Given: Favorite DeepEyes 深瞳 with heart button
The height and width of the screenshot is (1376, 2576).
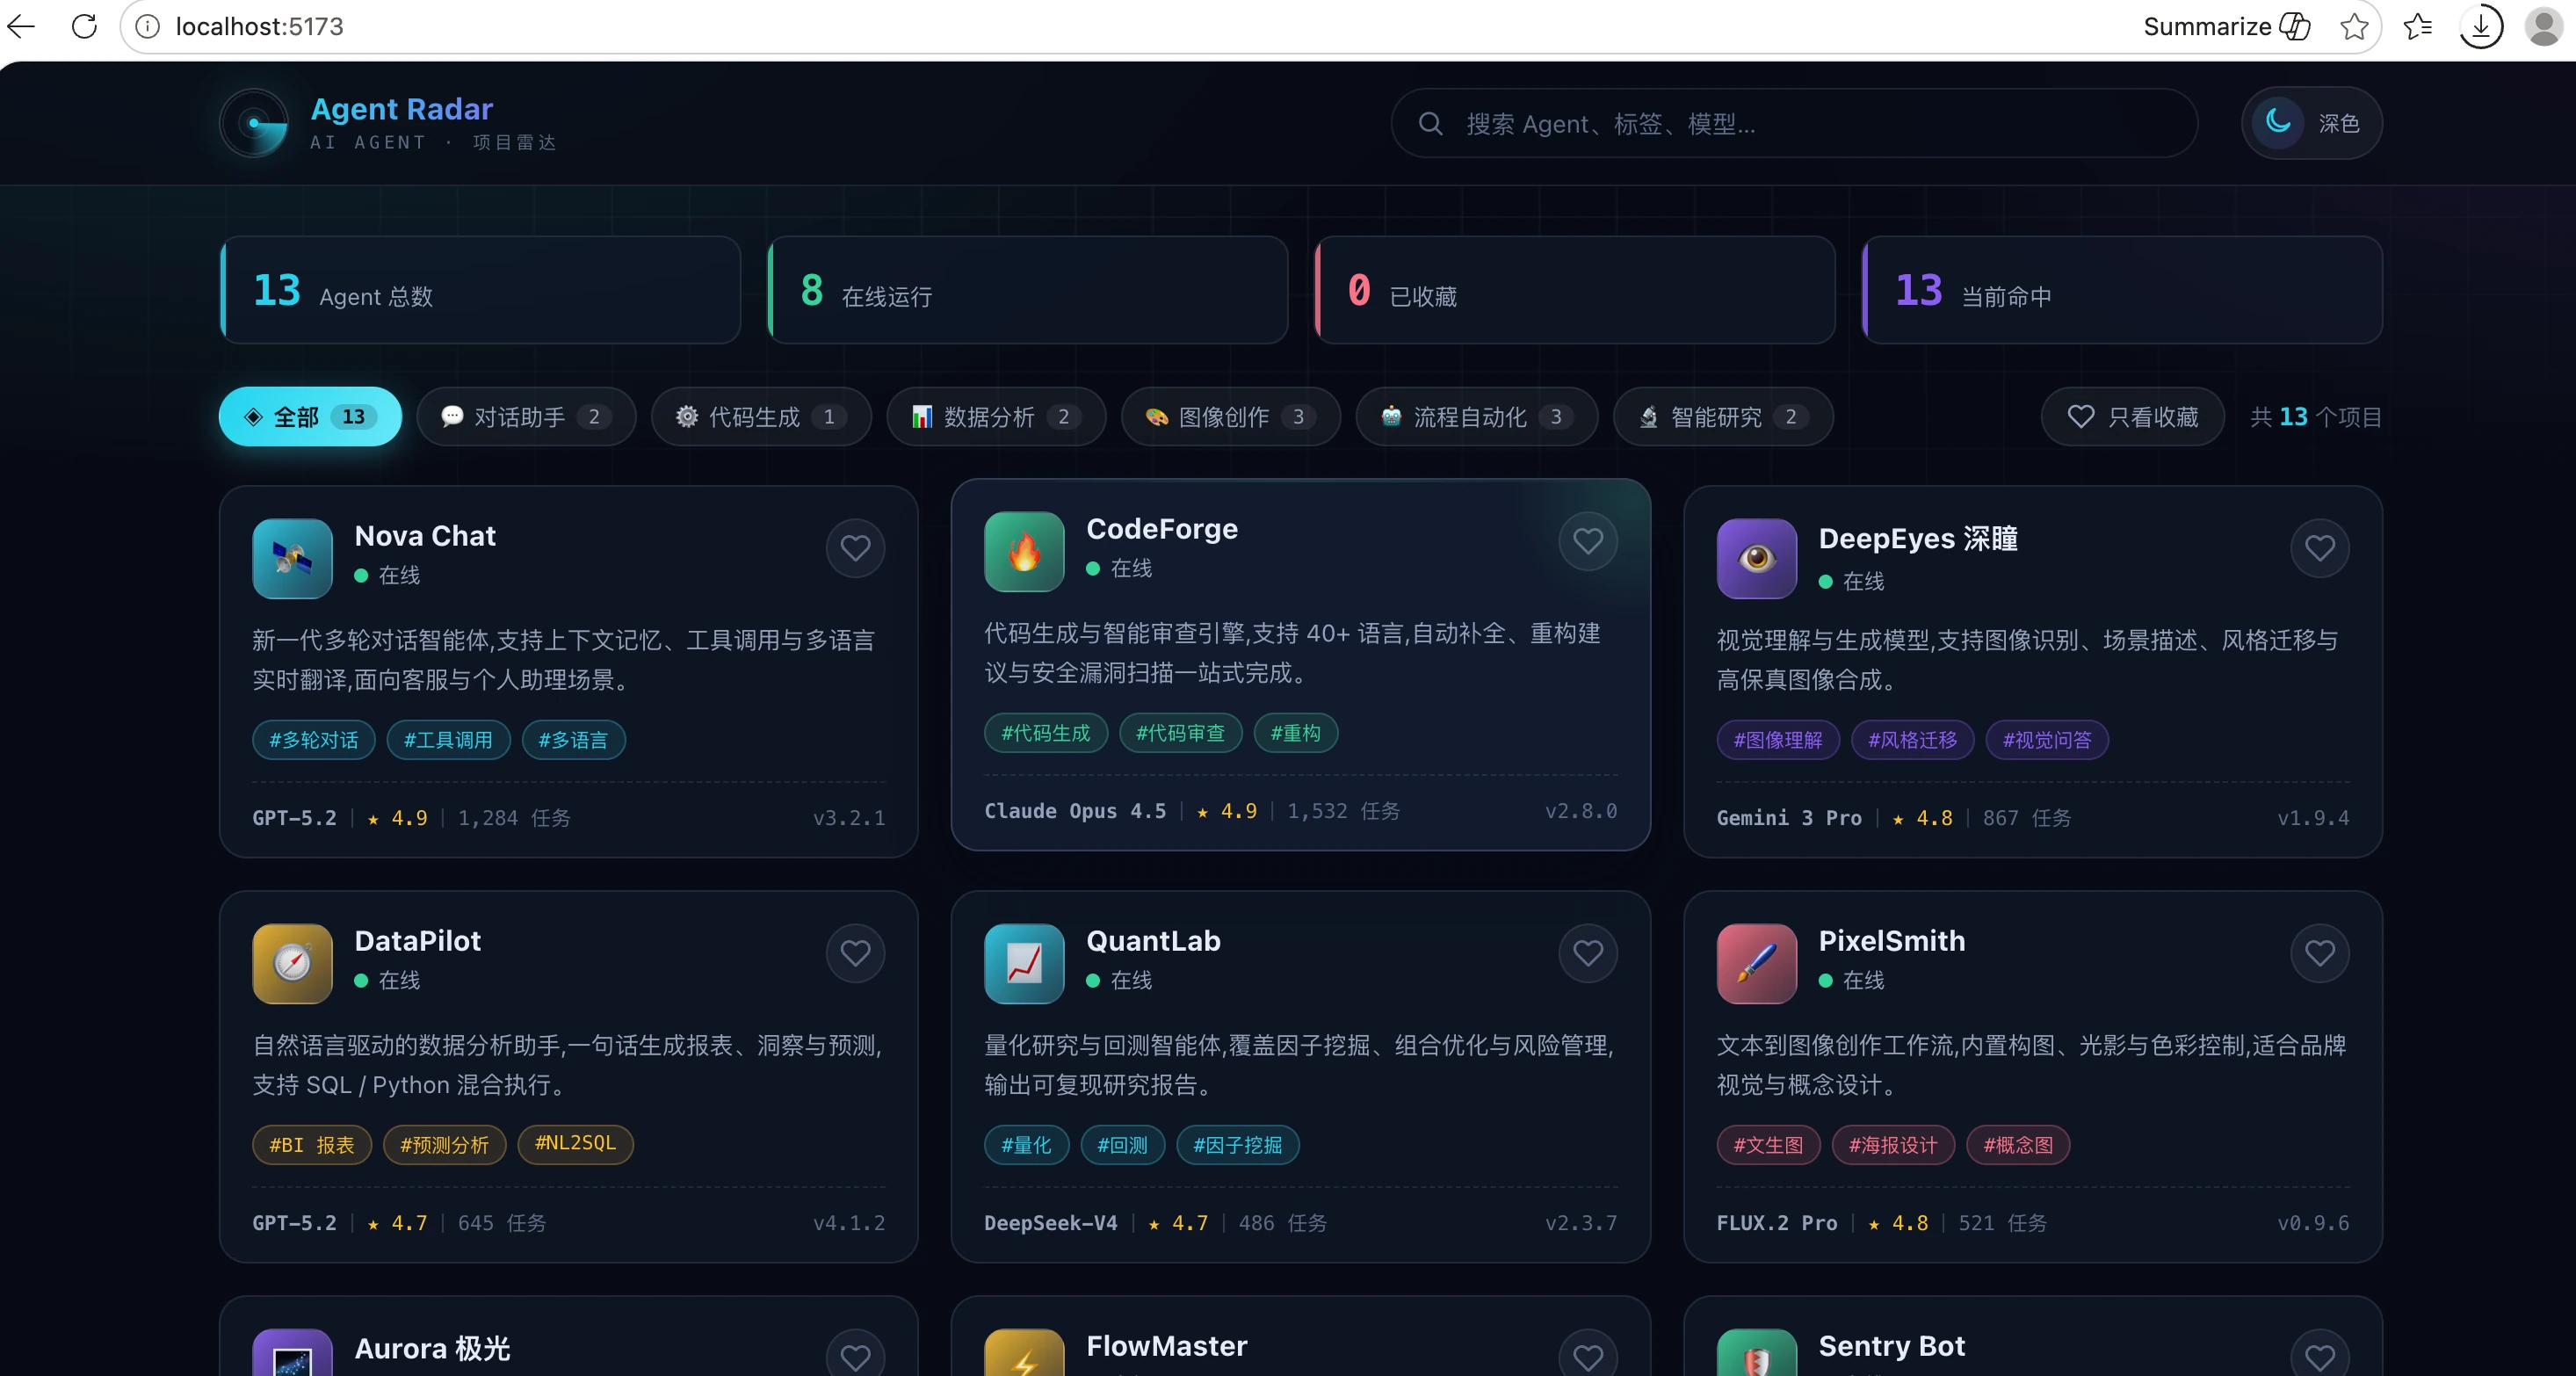Looking at the screenshot, I should coord(2320,548).
